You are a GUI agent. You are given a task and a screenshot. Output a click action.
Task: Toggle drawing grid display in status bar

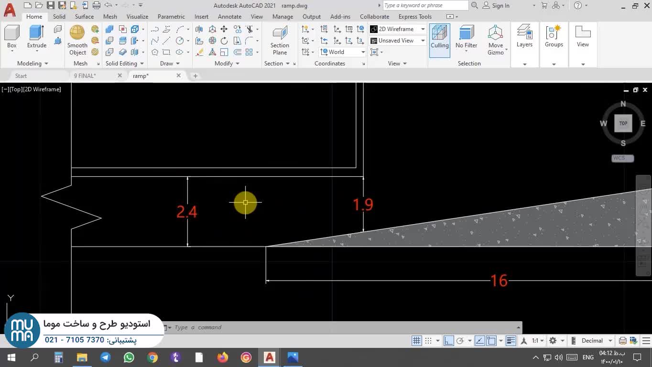click(417, 341)
